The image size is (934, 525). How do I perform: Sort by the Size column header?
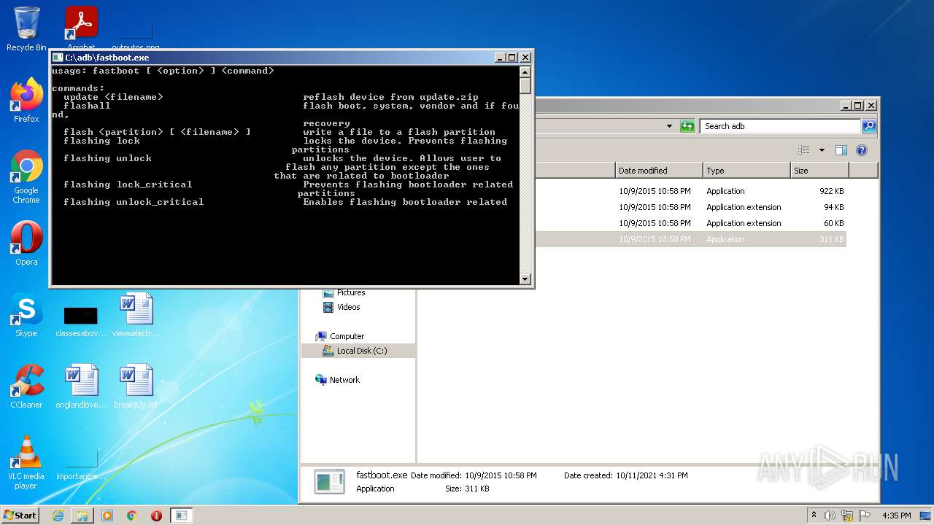tap(819, 171)
